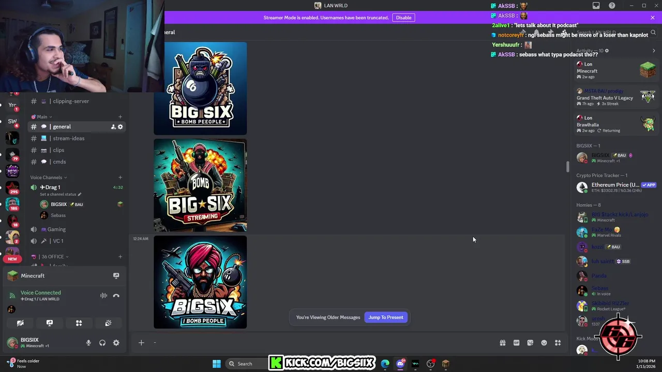662x372 pixels.
Task: Open user settings gear icon
Action: [116, 343]
